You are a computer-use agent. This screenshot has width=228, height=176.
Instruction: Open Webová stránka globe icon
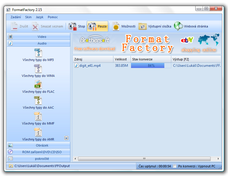[179, 26]
